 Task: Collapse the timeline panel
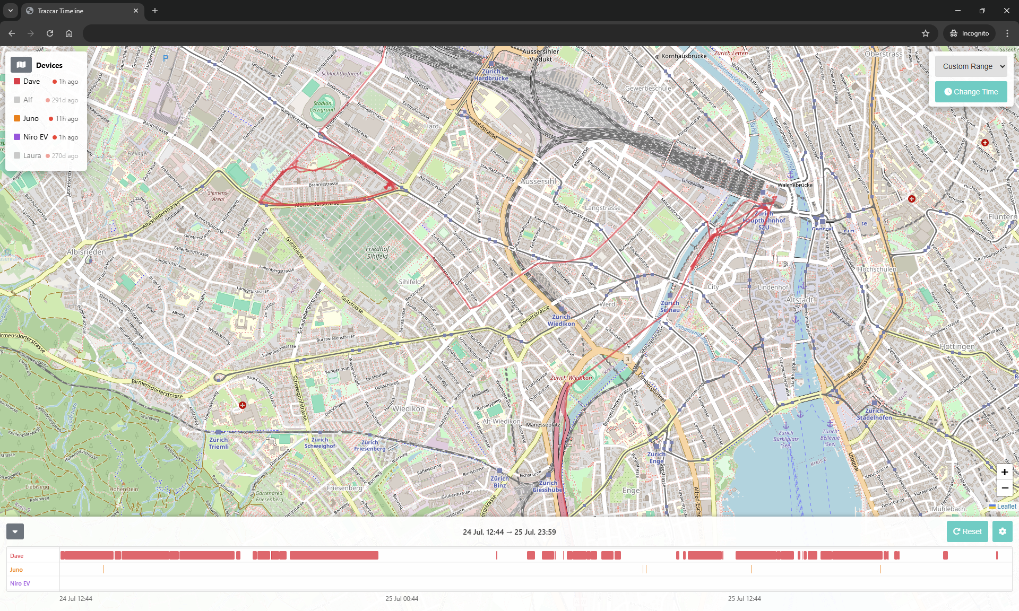point(15,531)
